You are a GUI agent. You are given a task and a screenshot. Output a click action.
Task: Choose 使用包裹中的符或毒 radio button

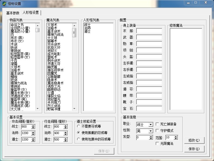tap(79, 139)
